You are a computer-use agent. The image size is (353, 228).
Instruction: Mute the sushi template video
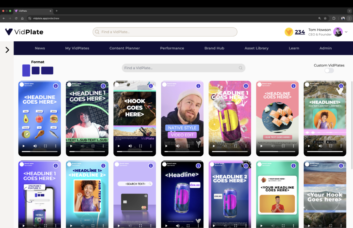(x=273, y=146)
